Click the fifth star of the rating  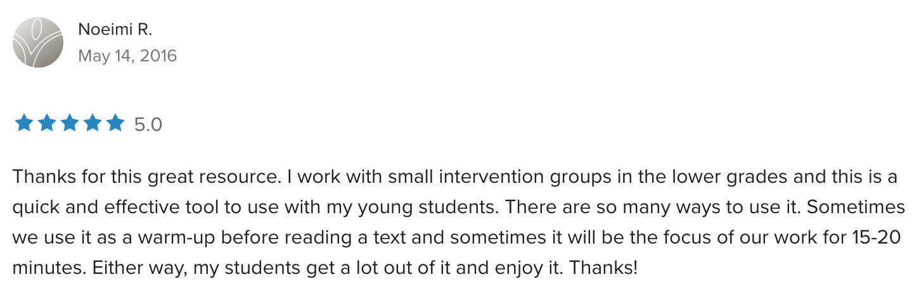115,123
